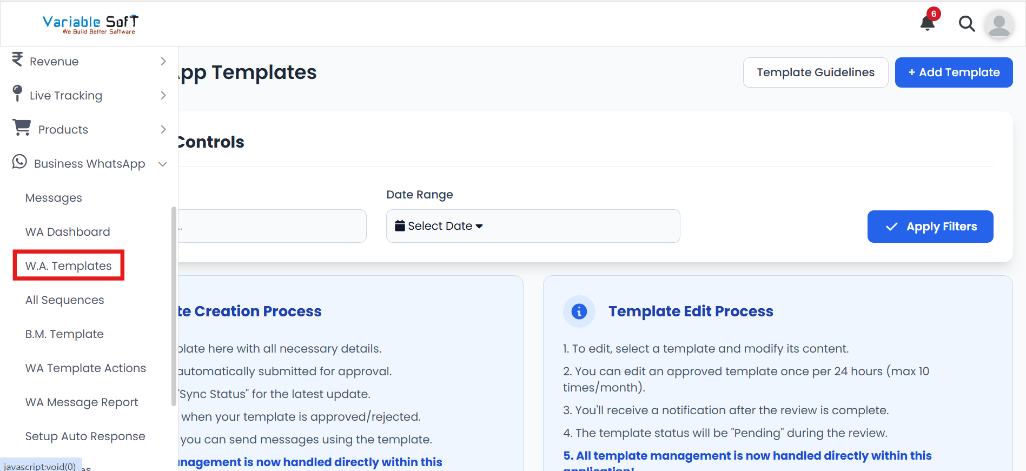The height and width of the screenshot is (471, 1026).
Task: Open Messages in the sidebar
Action: pos(54,198)
